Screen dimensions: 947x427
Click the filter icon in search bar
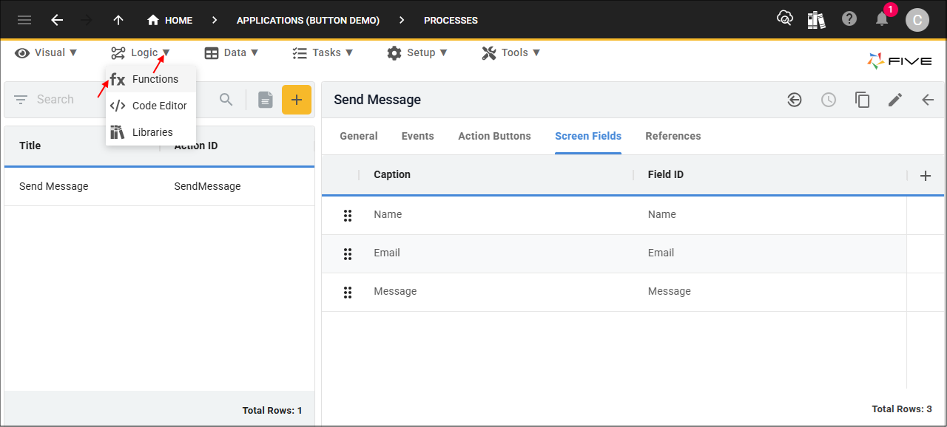[21, 100]
